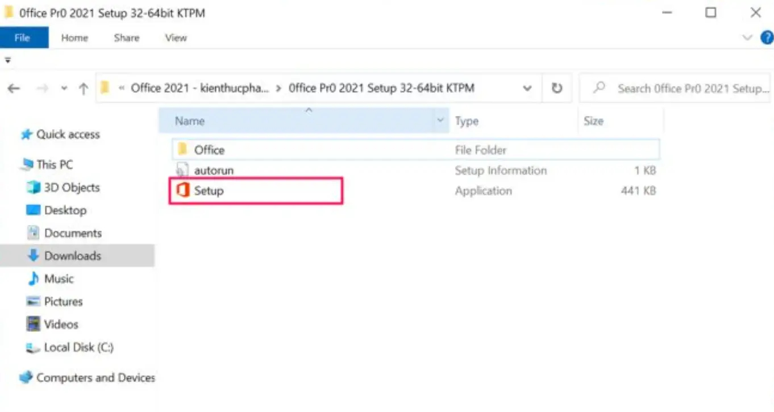Viewport: 774px width, 412px height.
Task: Open the blue Help question mark icon
Action: (767, 38)
